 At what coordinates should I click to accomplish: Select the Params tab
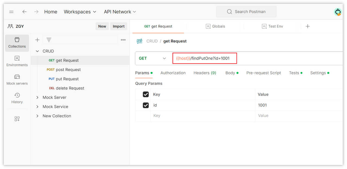click(144, 73)
